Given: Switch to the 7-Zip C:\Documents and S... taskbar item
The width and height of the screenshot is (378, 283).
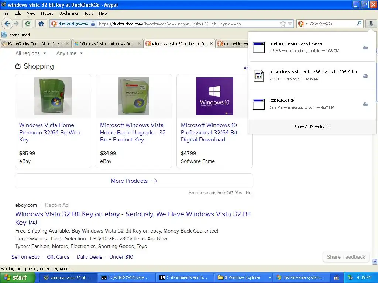Looking at the screenshot, I should point(185,277).
